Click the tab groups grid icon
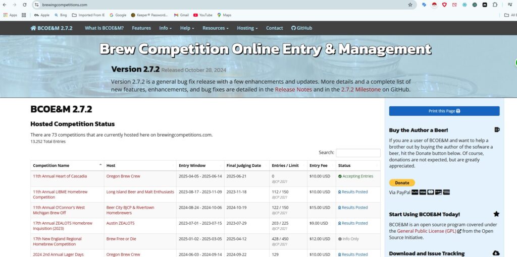Screen dimensions: 517x257 tap(24, 15)
